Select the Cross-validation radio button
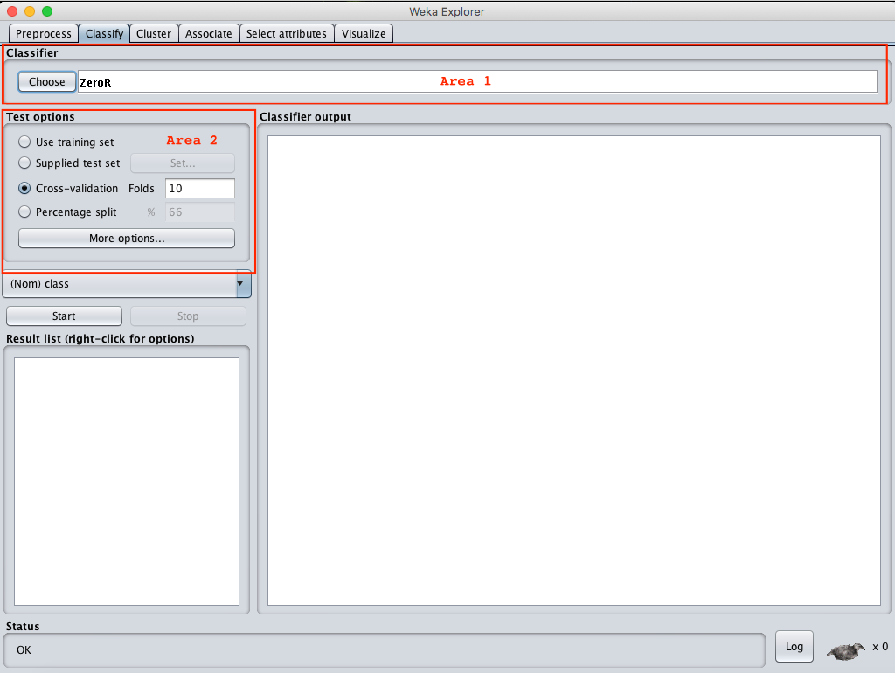The width and height of the screenshot is (895, 673). pos(24,188)
